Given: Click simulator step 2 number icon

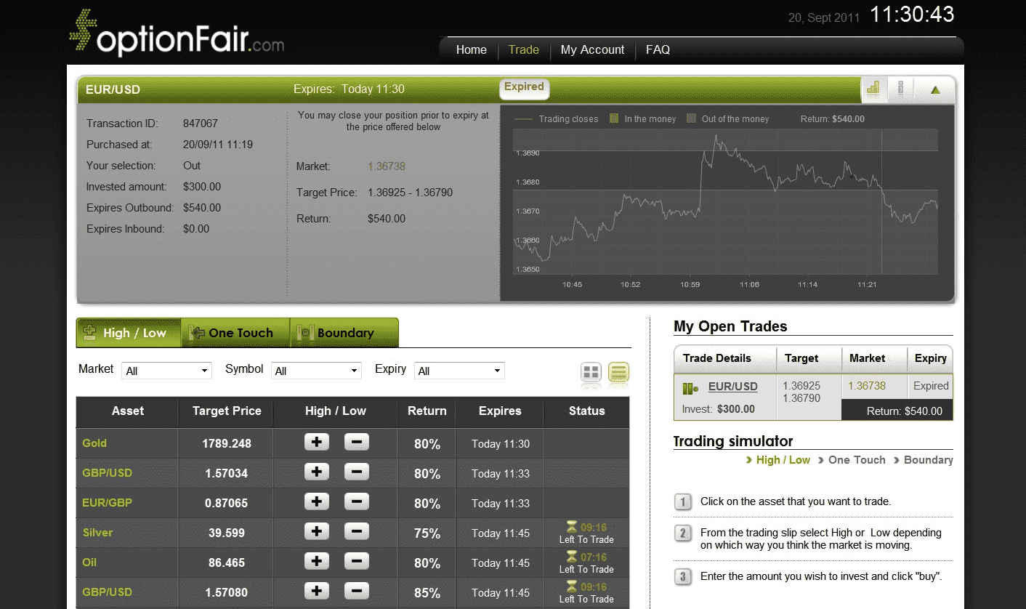Looking at the screenshot, I should (683, 533).
